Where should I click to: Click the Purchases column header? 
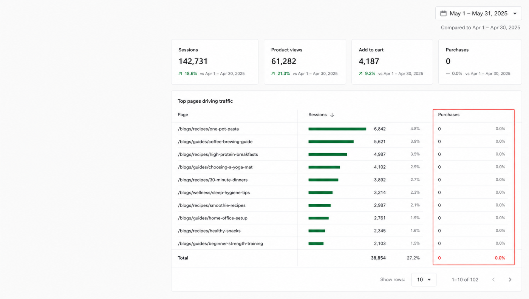click(x=449, y=115)
